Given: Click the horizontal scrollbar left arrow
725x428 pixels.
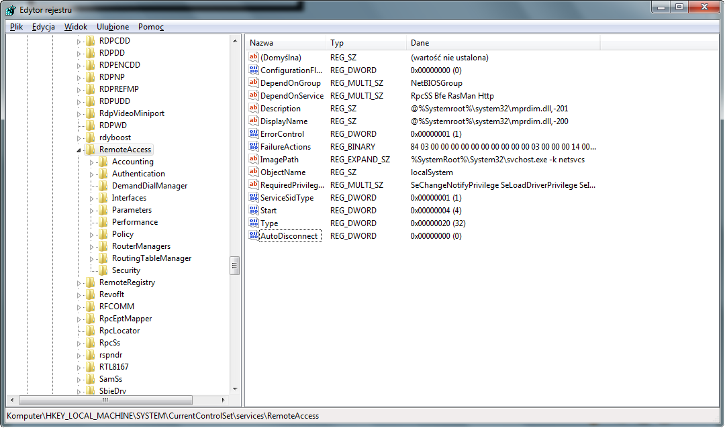Looking at the screenshot, I should click(x=12, y=400).
